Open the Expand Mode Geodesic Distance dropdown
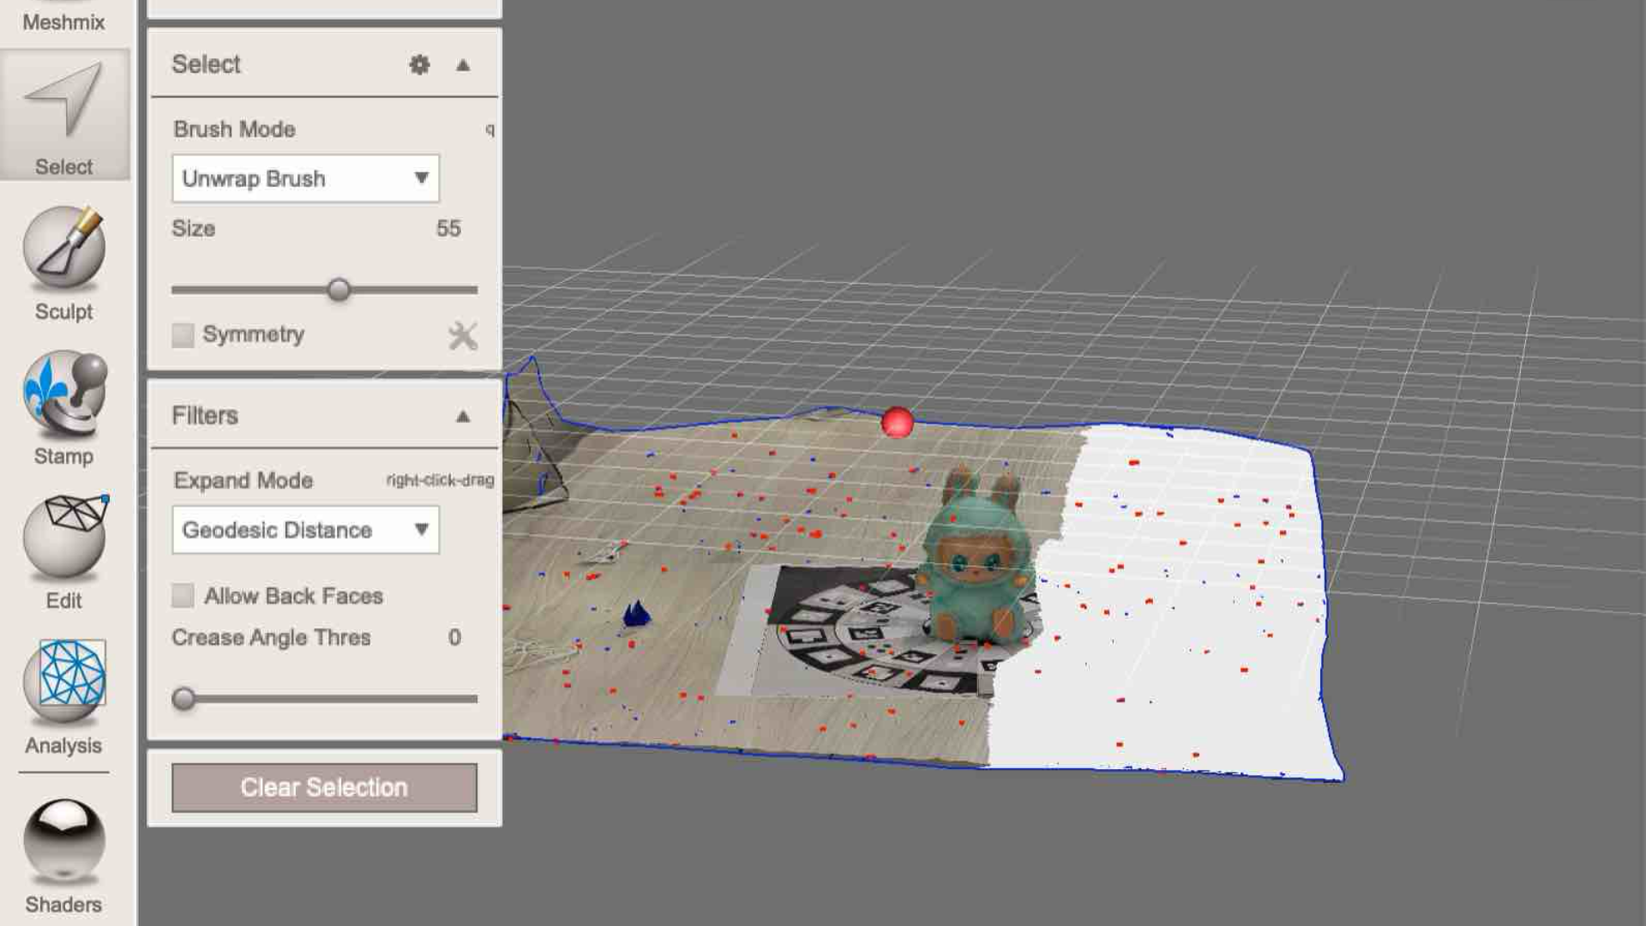Viewport: 1646px width, 926px height. click(x=304, y=530)
